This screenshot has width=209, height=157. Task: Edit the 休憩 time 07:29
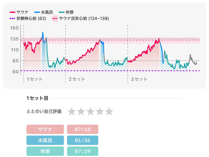point(83,151)
